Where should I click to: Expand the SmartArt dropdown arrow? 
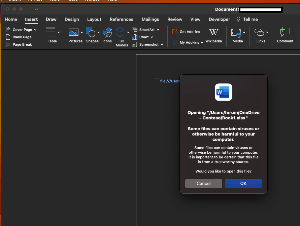pos(158,30)
